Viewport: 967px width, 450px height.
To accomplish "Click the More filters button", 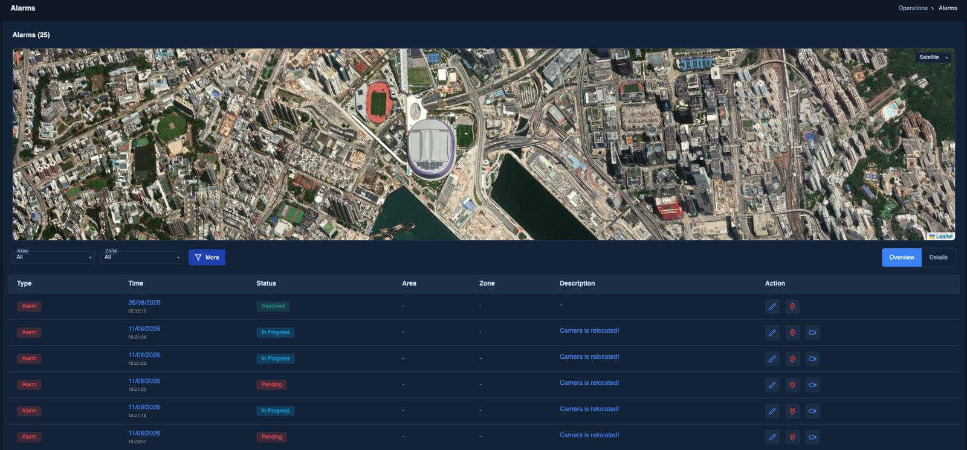I will click(x=207, y=257).
